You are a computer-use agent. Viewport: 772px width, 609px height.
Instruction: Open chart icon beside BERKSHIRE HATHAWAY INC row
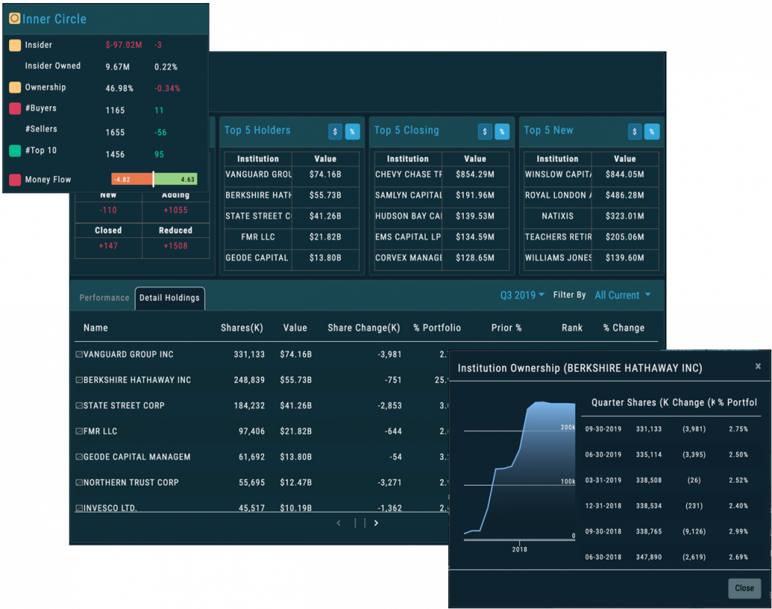pyautogui.click(x=79, y=380)
